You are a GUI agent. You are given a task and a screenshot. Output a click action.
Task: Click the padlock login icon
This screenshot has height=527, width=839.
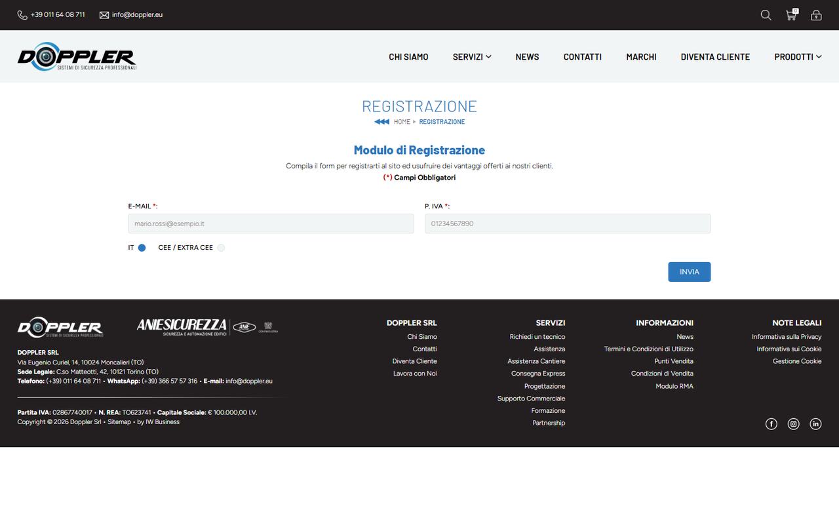point(816,15)
